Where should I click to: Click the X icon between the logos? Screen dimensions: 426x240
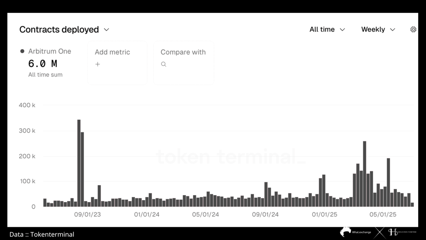(x=380, y=233)
